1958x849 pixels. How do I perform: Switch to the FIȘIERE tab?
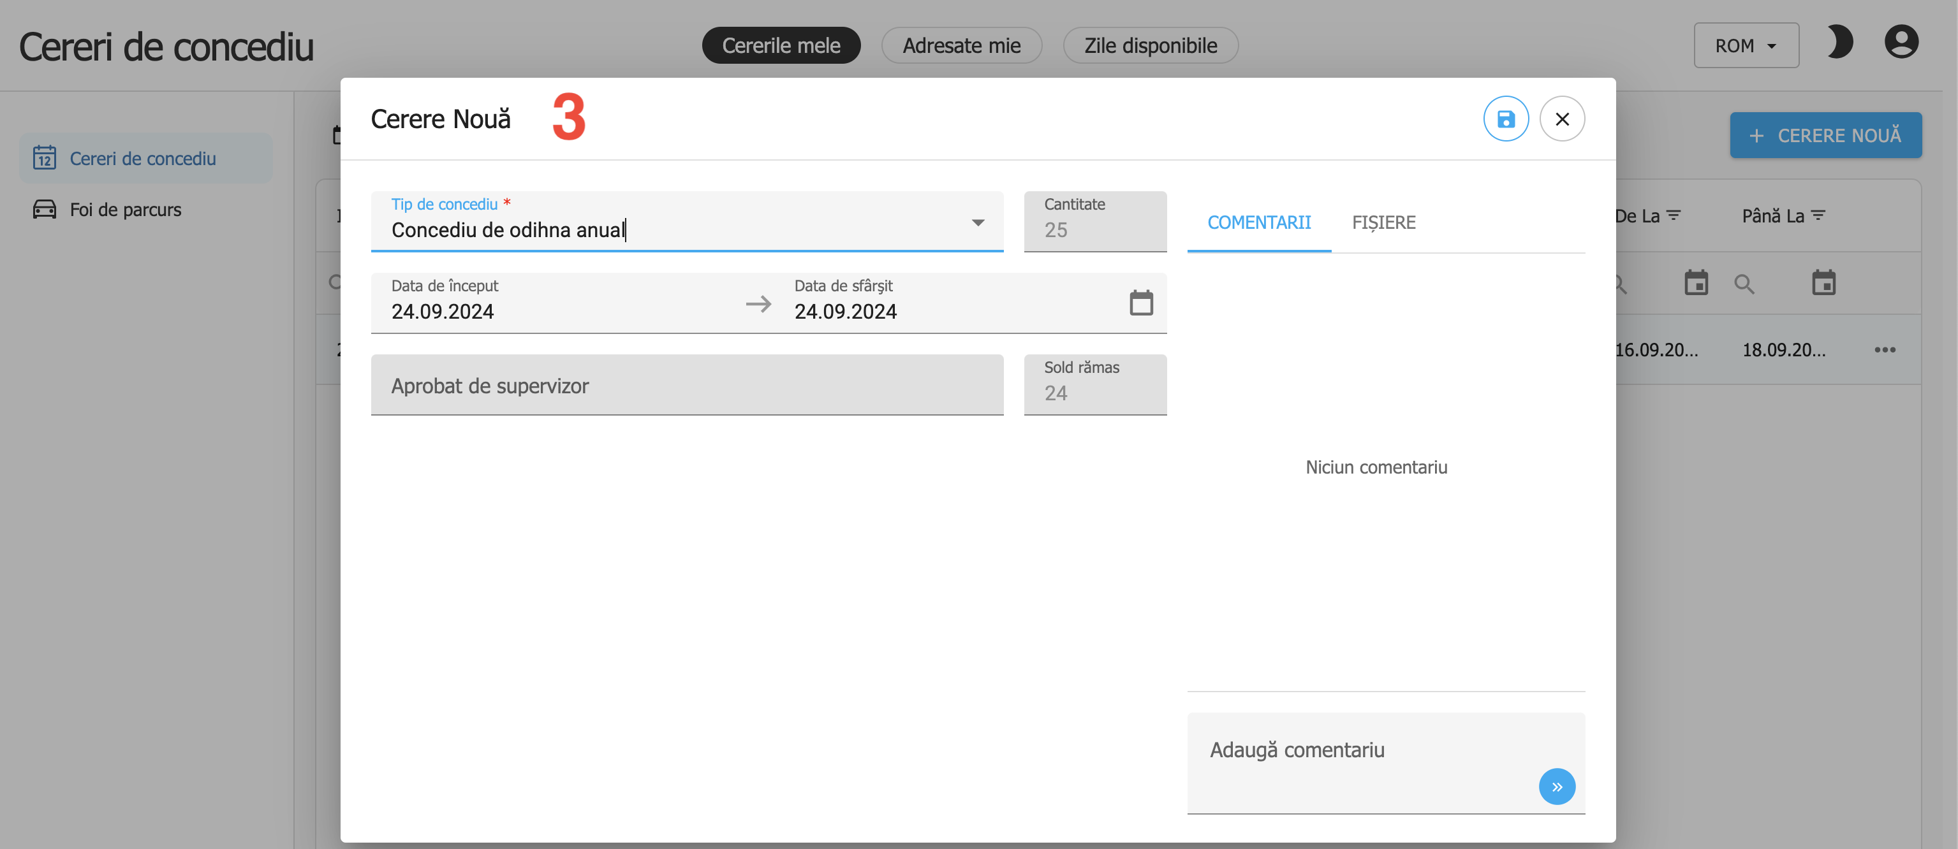[1383, 222]
